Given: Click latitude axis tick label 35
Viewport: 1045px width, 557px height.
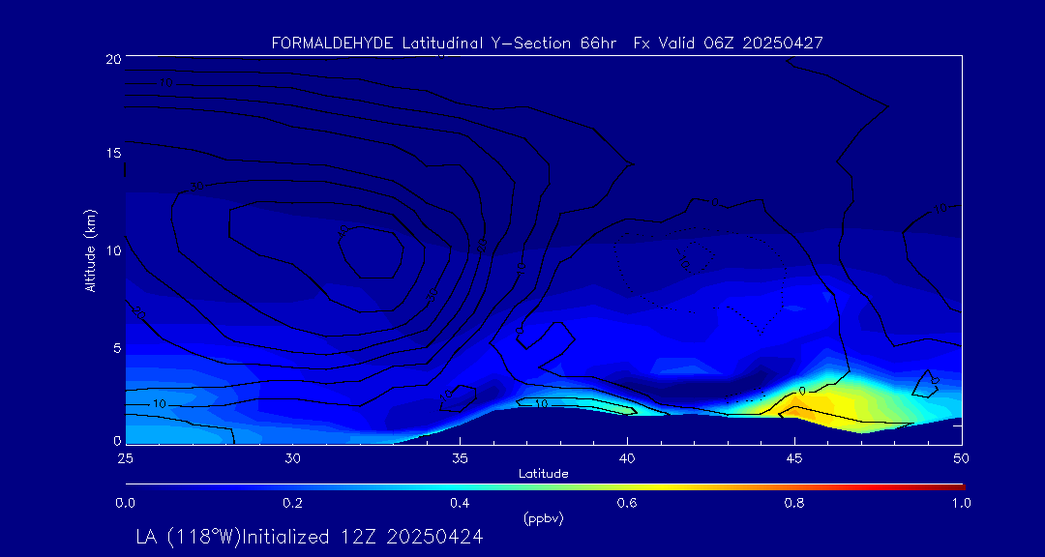Looking at the screenshot, I should pyautogui.click(x=460, y=458).
